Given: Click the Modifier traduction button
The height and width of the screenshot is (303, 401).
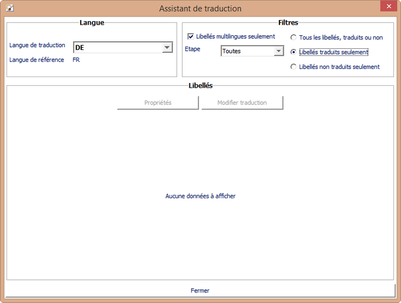Looking at the screenshot, I should (242, 102).
